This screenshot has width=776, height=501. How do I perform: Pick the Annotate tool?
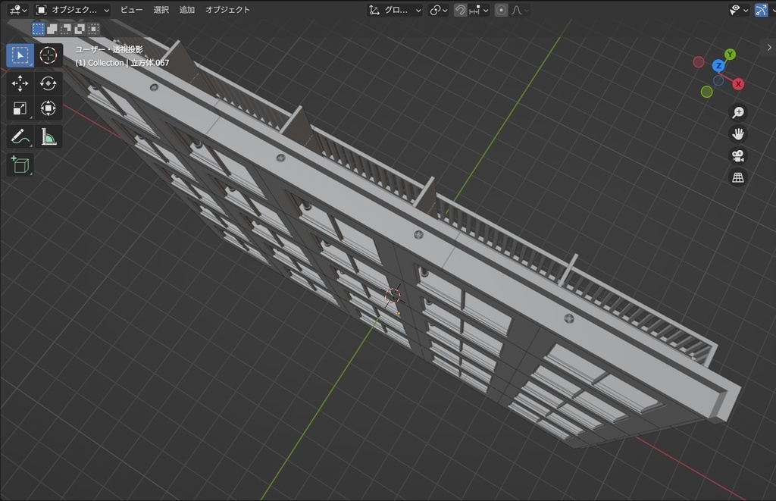pyautogui.click(x=20, y=136)
